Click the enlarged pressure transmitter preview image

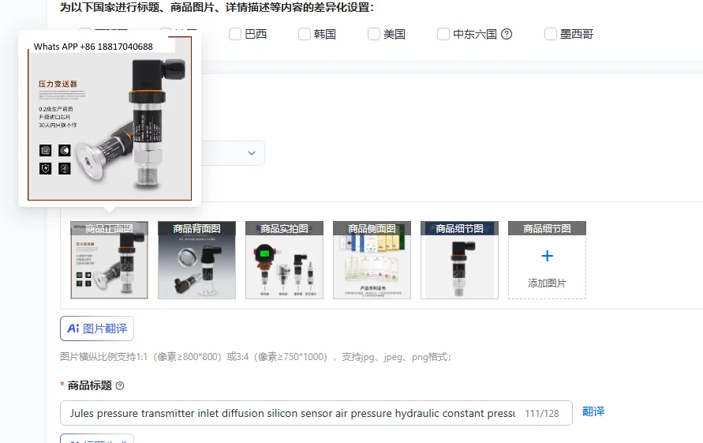click(x=110, y=118)
